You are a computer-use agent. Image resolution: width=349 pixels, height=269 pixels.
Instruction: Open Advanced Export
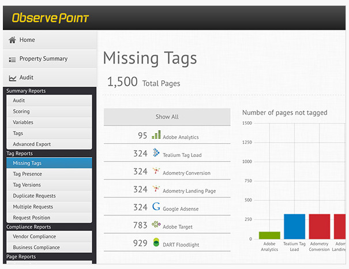[49, 144]
